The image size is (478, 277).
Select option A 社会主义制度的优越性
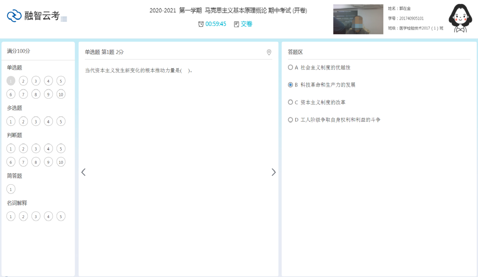tap(291, 68)
